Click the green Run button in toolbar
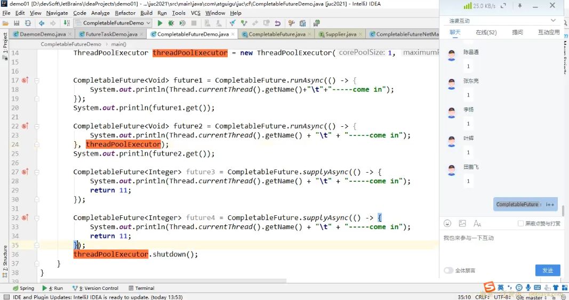Image resolution: width=569 pixels, height=300 pixels. click(159, 23)
